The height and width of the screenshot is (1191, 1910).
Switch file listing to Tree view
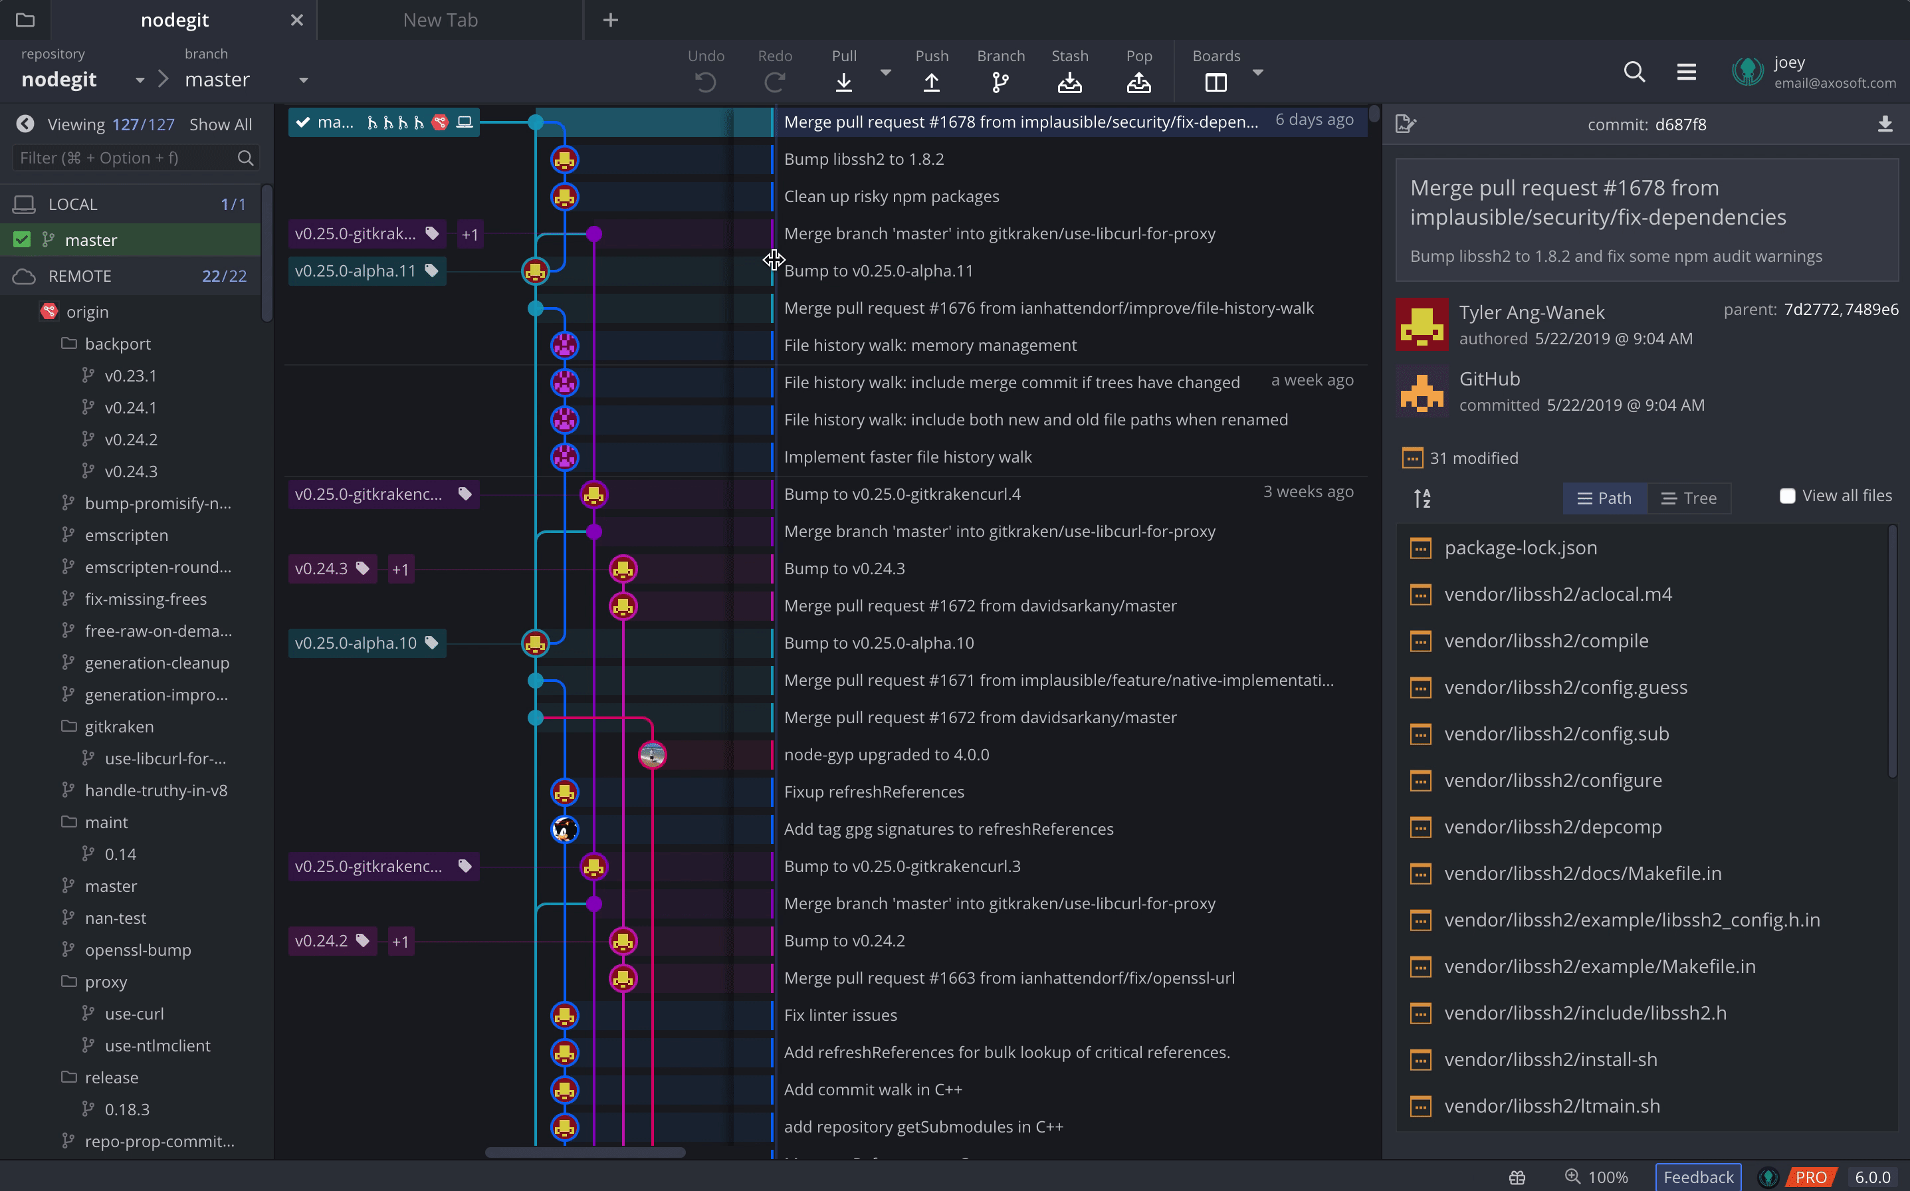tap(1690, 498)
